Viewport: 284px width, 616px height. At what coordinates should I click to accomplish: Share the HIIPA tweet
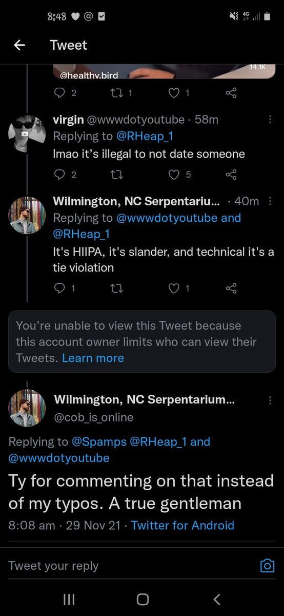pyautogui.click(x=232, y=288)
